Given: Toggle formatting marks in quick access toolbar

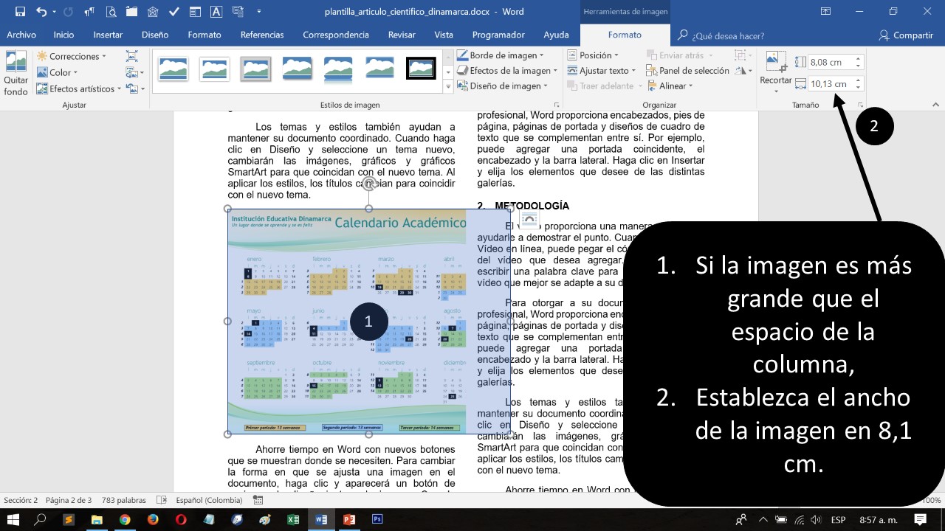Looking at the screenshot, I should pyautogui.click(x=89, y=12).
